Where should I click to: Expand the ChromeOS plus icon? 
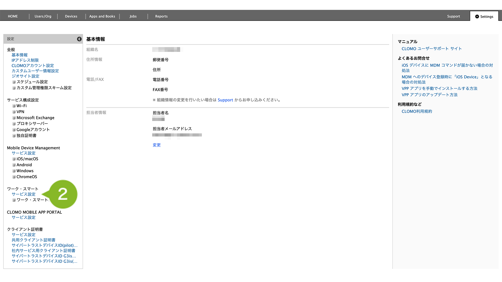(x=14, y=177)
